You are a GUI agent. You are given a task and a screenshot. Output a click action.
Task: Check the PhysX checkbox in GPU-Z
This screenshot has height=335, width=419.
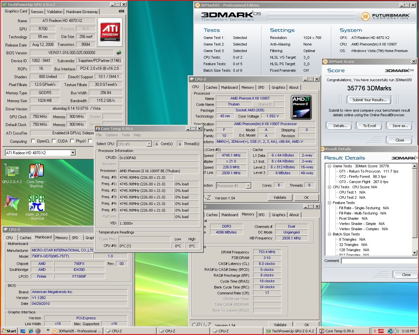click(x=71, y=141)
